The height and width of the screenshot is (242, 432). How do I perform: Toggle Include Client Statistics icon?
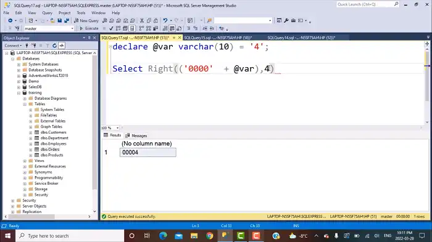pos(156,28)
